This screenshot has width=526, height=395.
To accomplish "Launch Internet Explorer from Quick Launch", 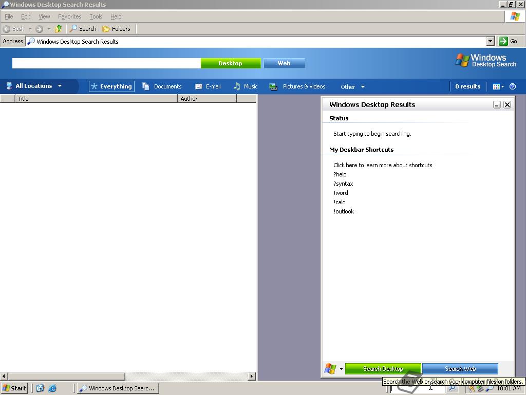I will (x=52, y=388).
